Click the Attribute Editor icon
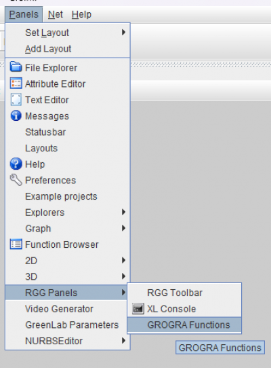This screenshot has width=271, height=368. [x=16, y=84]
